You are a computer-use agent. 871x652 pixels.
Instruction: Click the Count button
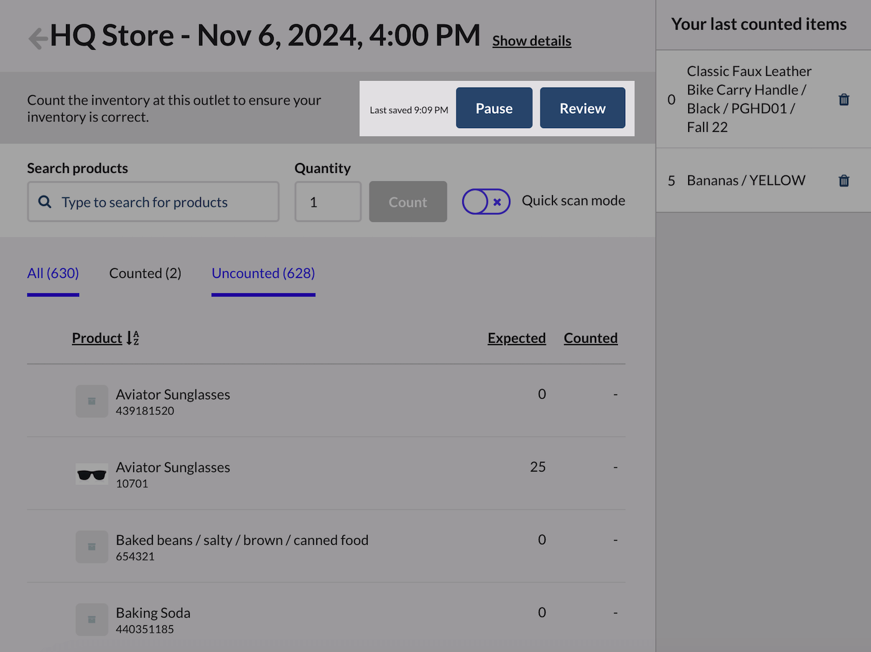tap(408, 202)
